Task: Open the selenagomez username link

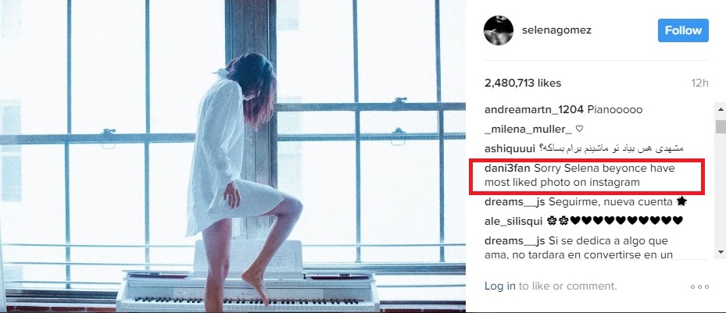Action: click(x=556, y=30)
